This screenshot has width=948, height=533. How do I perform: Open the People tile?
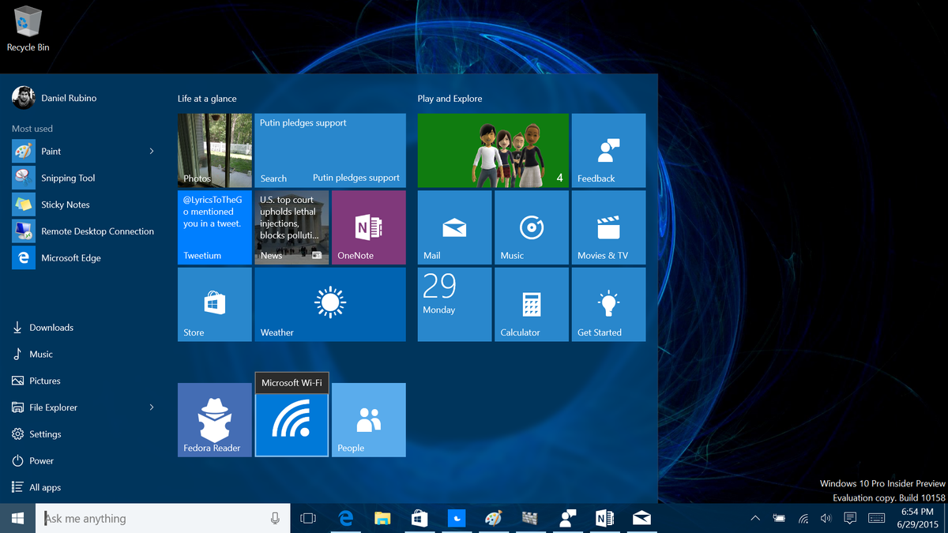[369, 420]
